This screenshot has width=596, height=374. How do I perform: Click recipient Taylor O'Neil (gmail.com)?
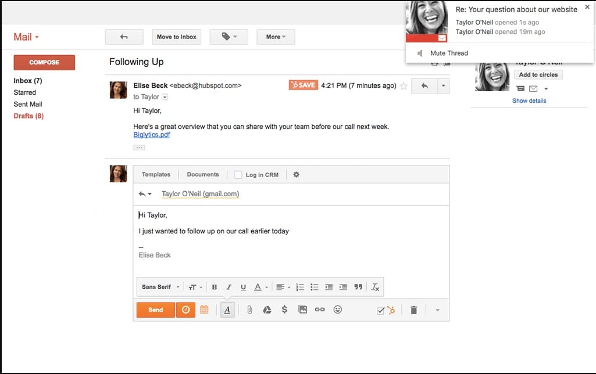(200, 193)
